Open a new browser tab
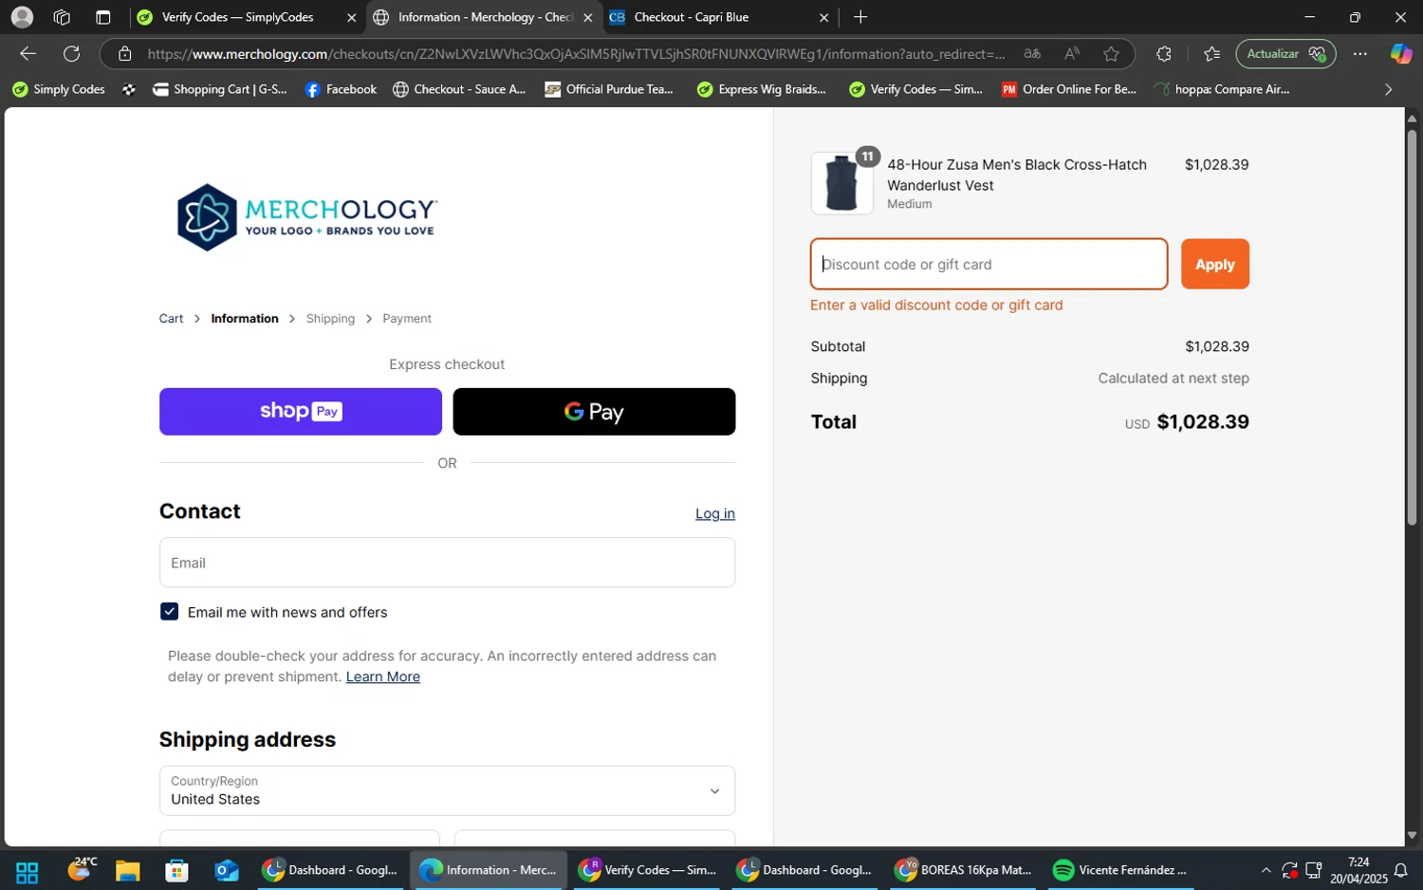The height and width of the screenshot is (890, 1423). [860, 17]
